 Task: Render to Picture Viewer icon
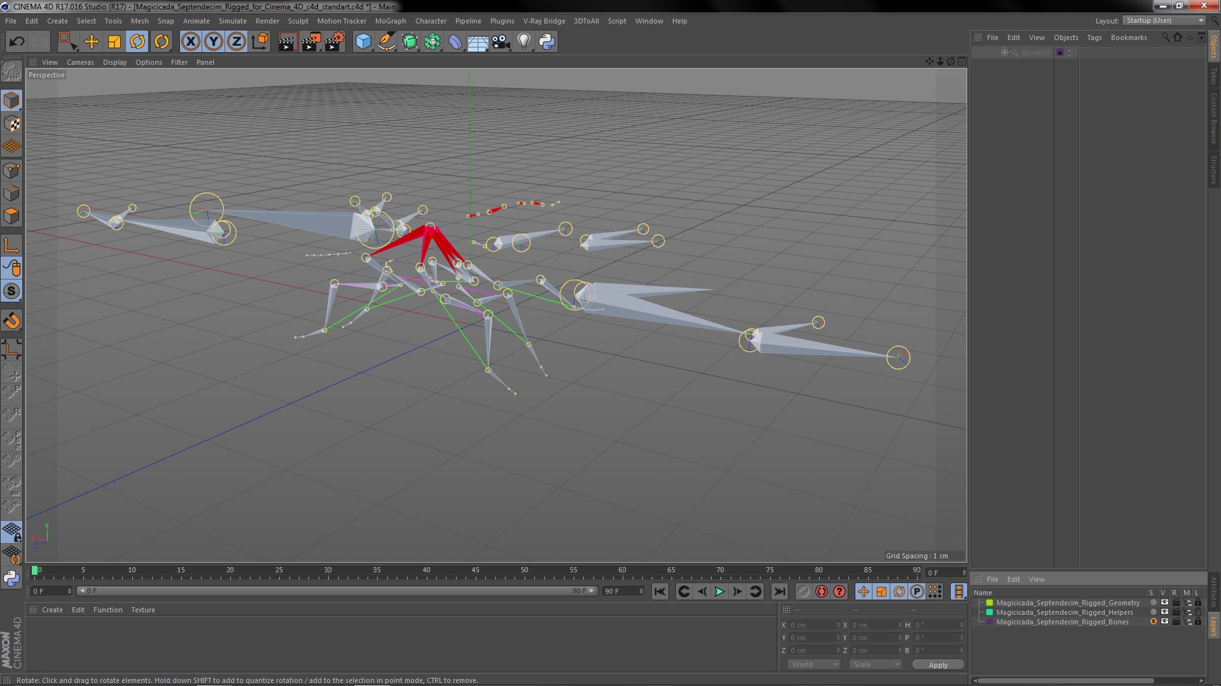tap(311, 42)
